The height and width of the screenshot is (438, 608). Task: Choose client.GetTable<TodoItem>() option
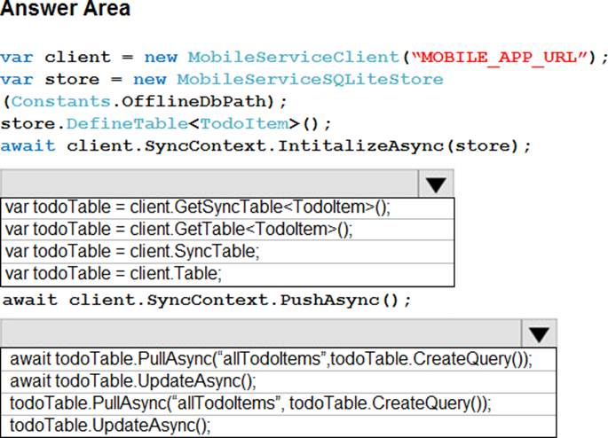(178, 230)
